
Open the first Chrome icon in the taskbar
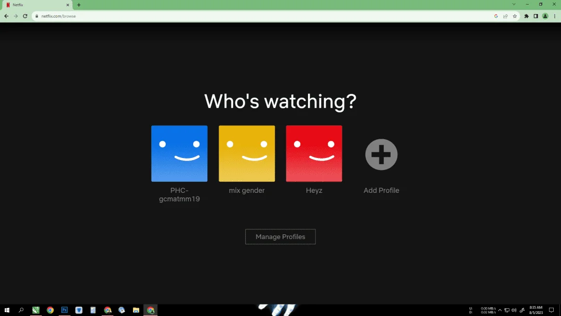coord(50,310)
